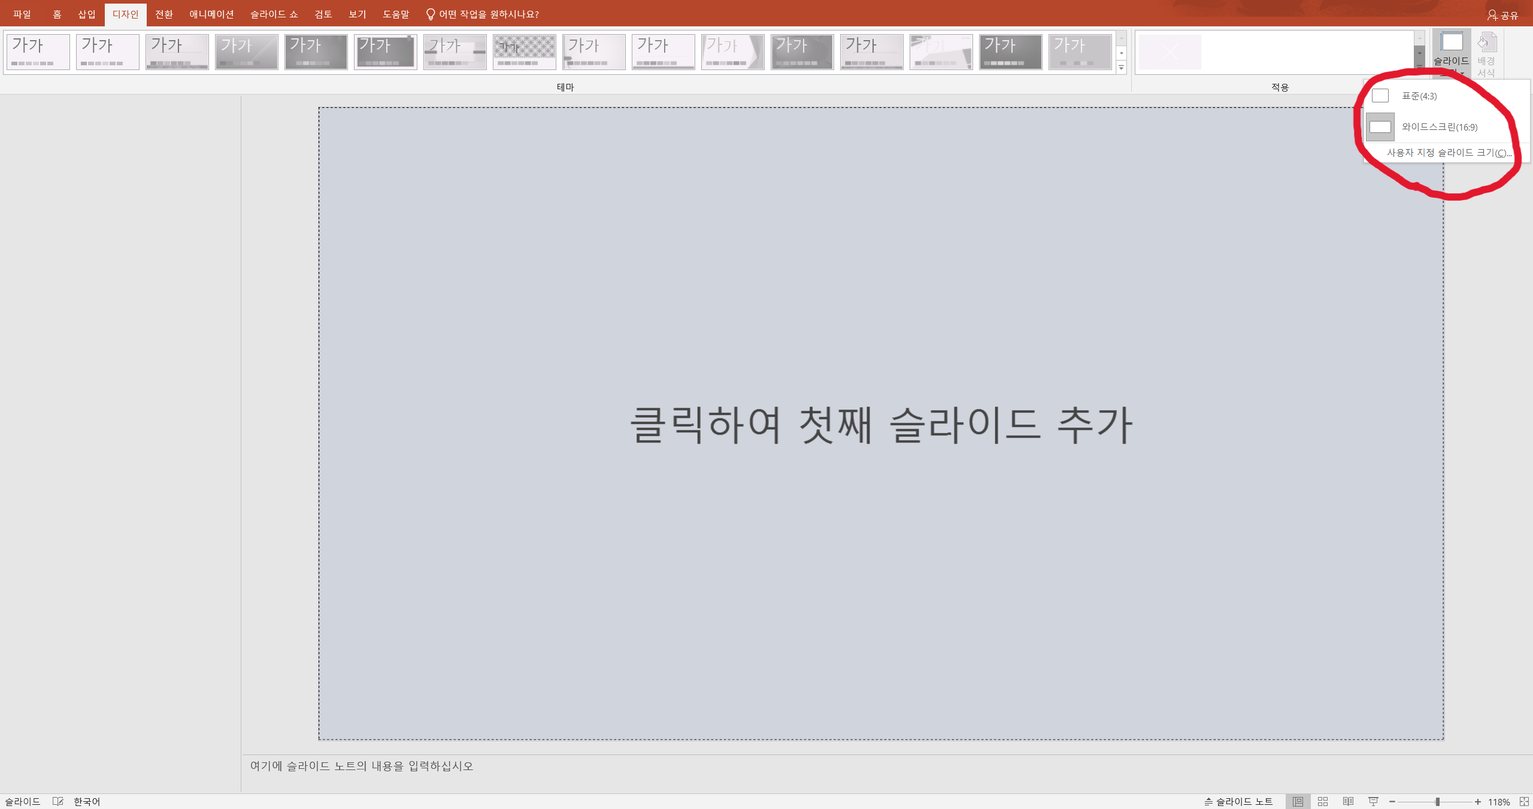This screenshot has width=1533, height=809.
Task: Start Slide Show from status bar icon
Action: [1373, 802]
